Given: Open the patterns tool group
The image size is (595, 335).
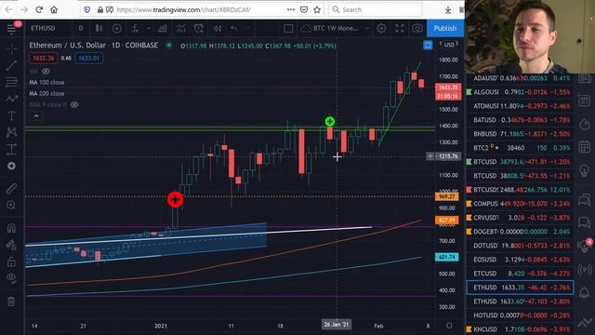Looking at the screenshot, I should coord(11,132).
